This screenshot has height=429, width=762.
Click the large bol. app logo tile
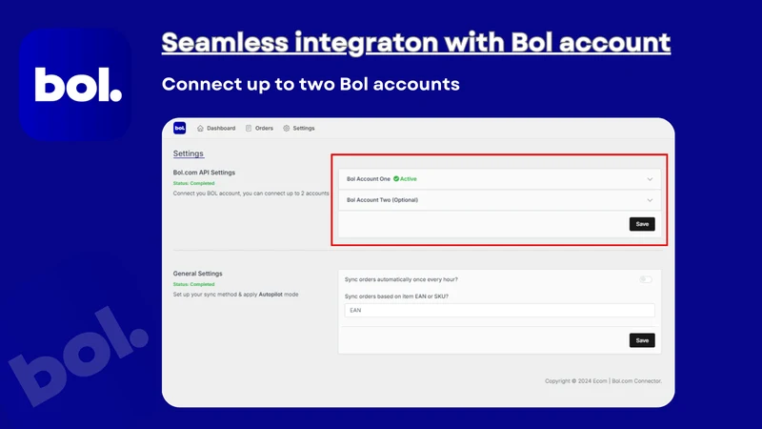[75, 85]
